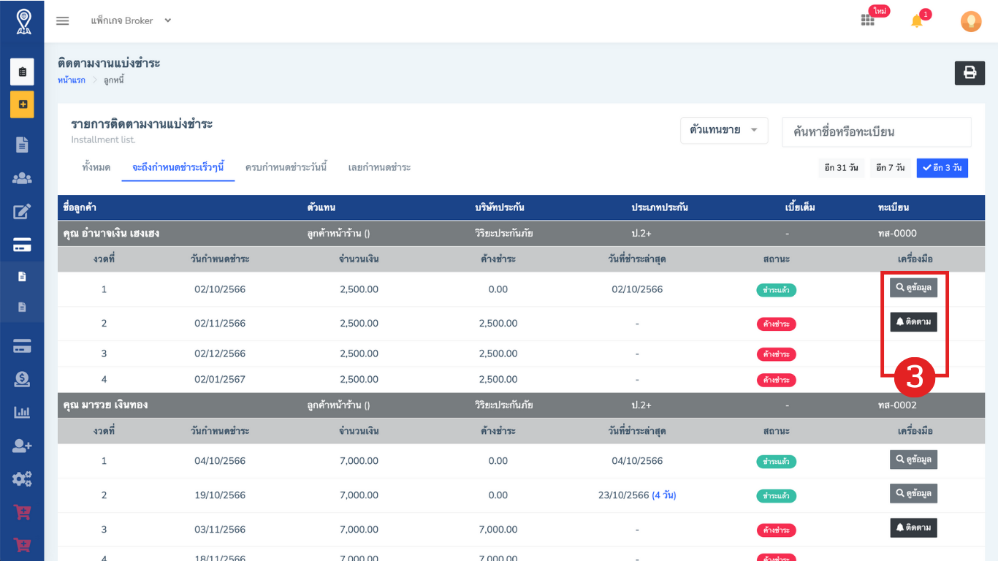998x561 pixels.
Task: Click the credit card icon above money bag
Action: coord(22,346)
